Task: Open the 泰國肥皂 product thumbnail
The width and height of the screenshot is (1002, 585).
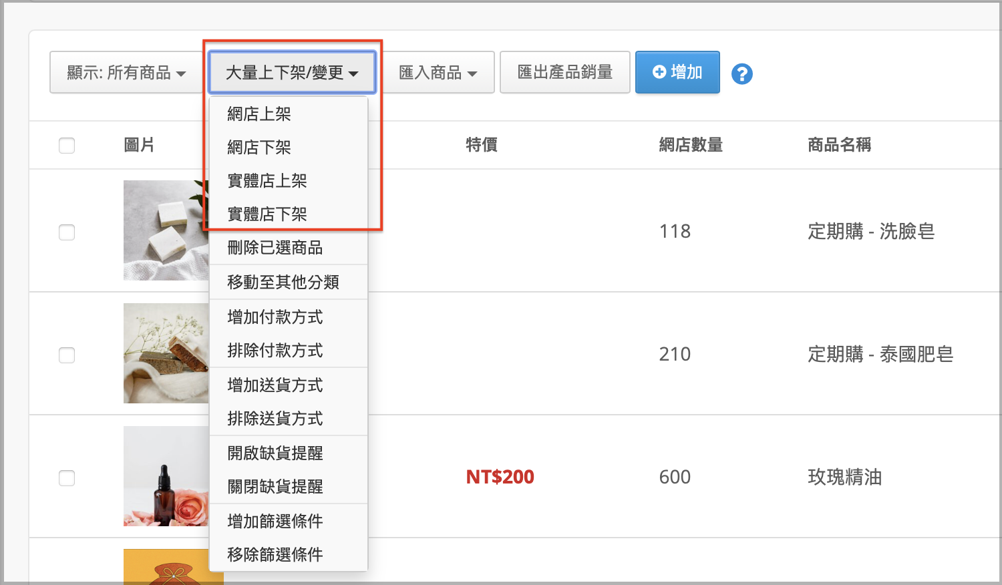Action: pos(166,353)
